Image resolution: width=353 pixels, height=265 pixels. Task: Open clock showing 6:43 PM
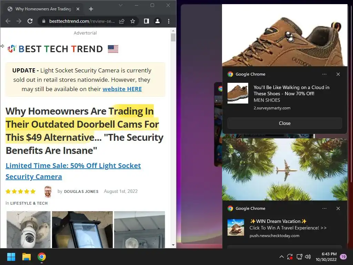pyautogui.click(x=326, y=257)
